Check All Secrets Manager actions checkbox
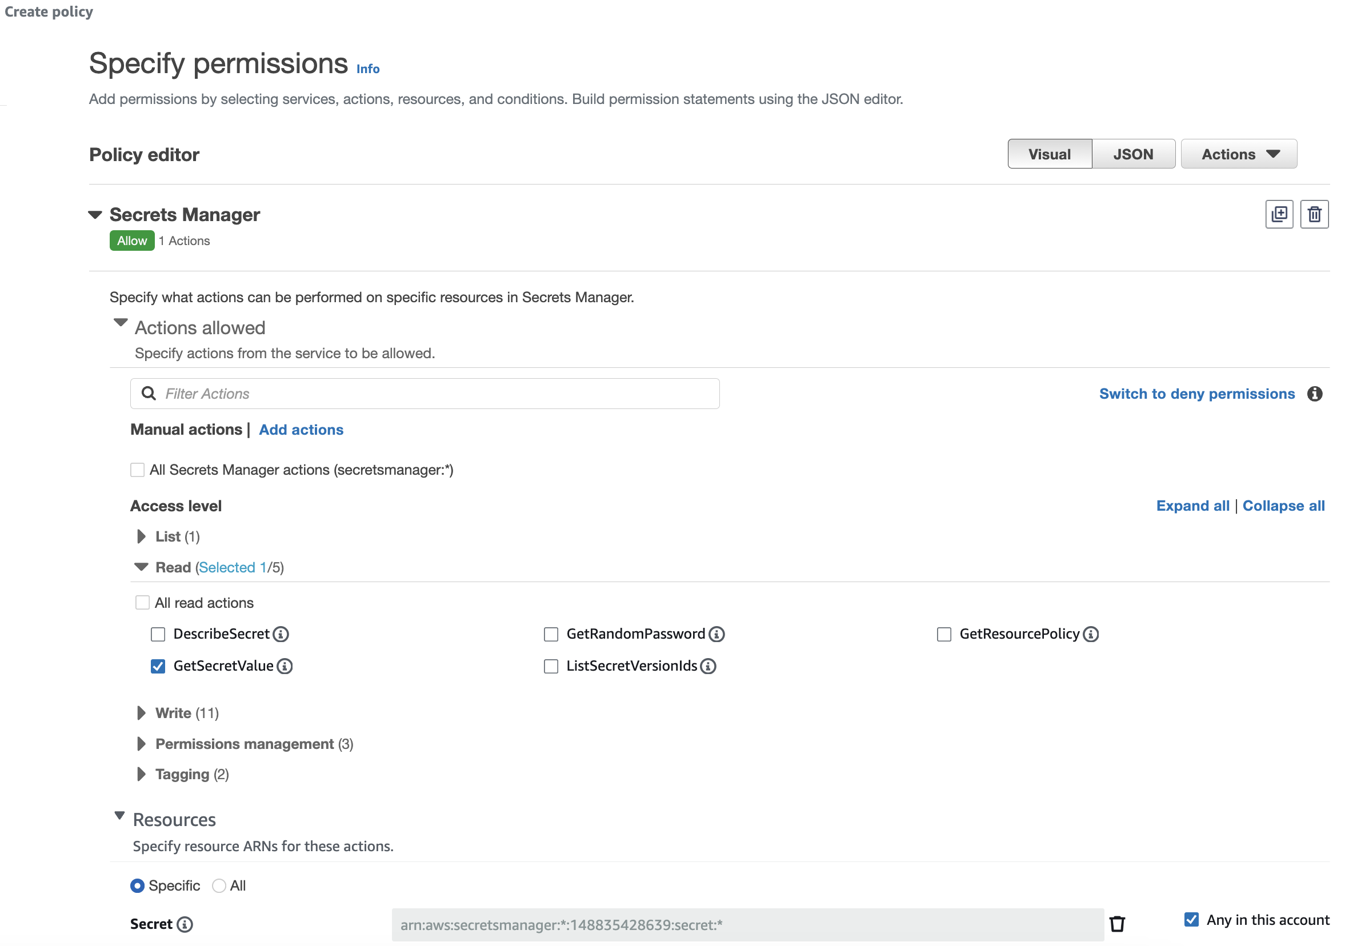The width and height of the screenshot is (1353, 946). 137,470
